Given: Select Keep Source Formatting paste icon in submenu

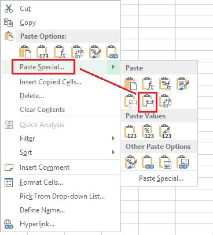Looking at the screenshot, I should (x=183, y=84).
